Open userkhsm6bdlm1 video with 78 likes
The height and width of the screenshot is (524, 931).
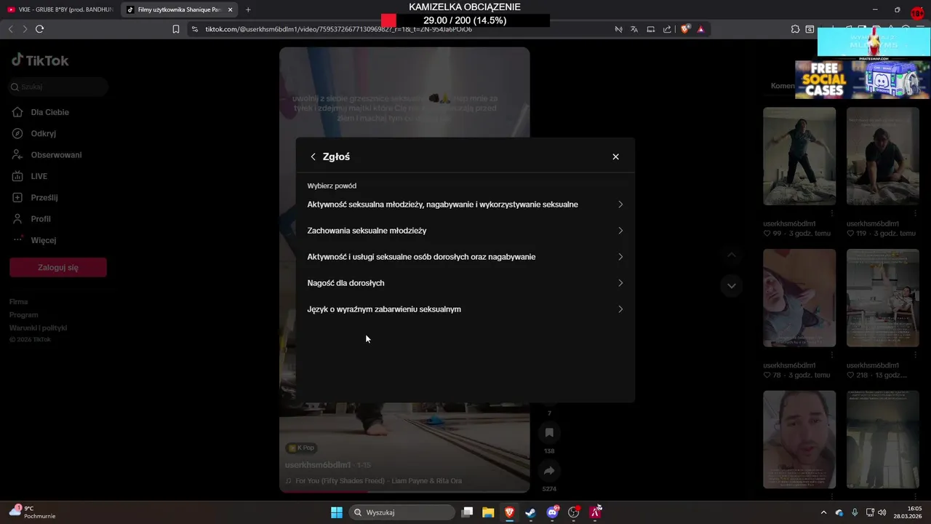(x=799, y=298)
